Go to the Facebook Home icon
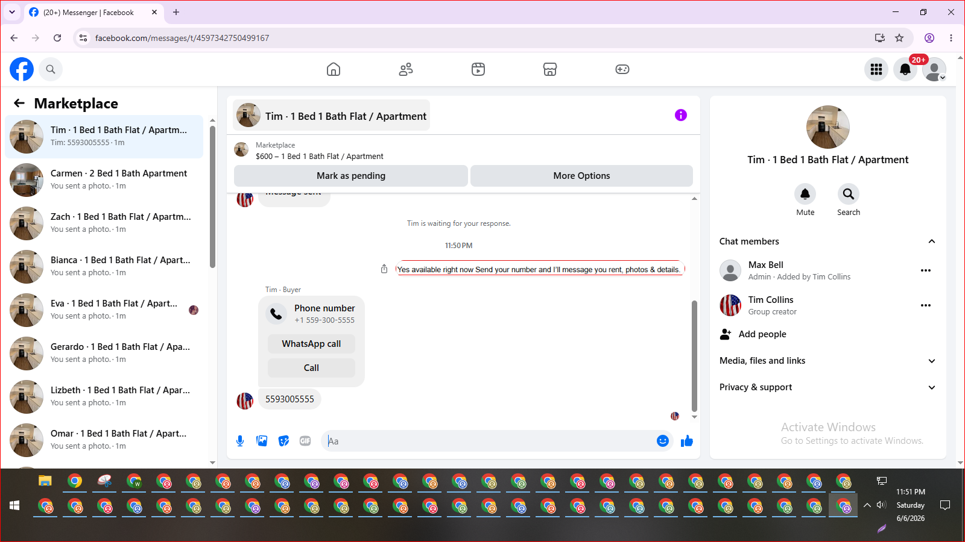Image resolution: width=965 pixels, height=542 pixels. (334, 69)
